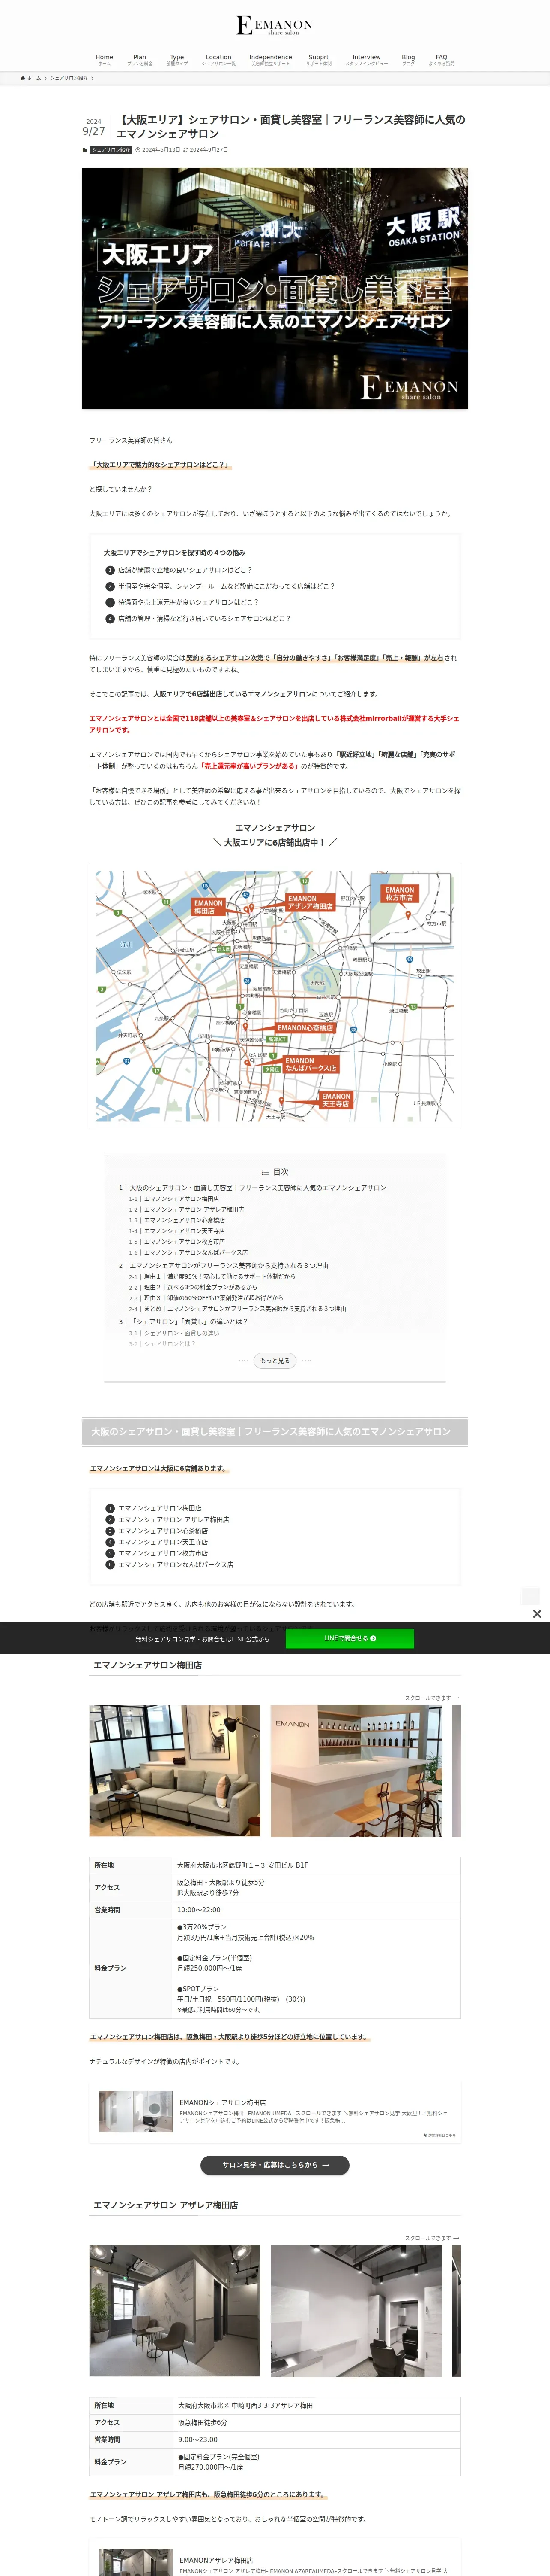Click the エマノンシェアサロン梅田店 section heading
This screenshot has width=550, height=2576.
pos(148,1666)
